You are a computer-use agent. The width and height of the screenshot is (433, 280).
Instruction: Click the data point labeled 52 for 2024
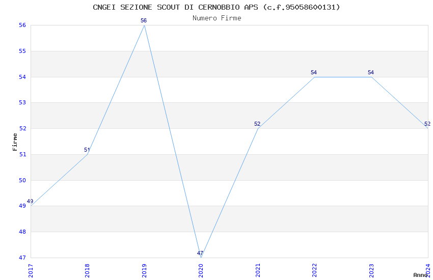coord(428,128)
